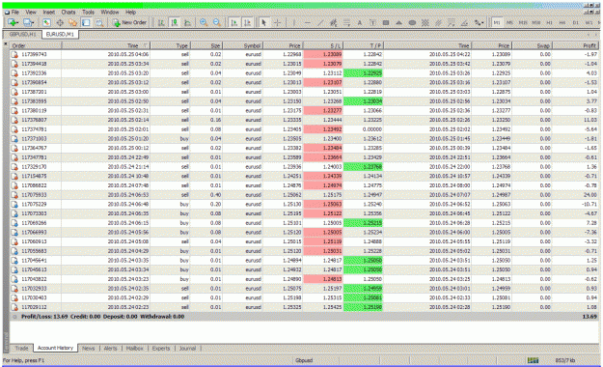Select order number 117075933
Screen dimensions: 603x367
point(34,195)
